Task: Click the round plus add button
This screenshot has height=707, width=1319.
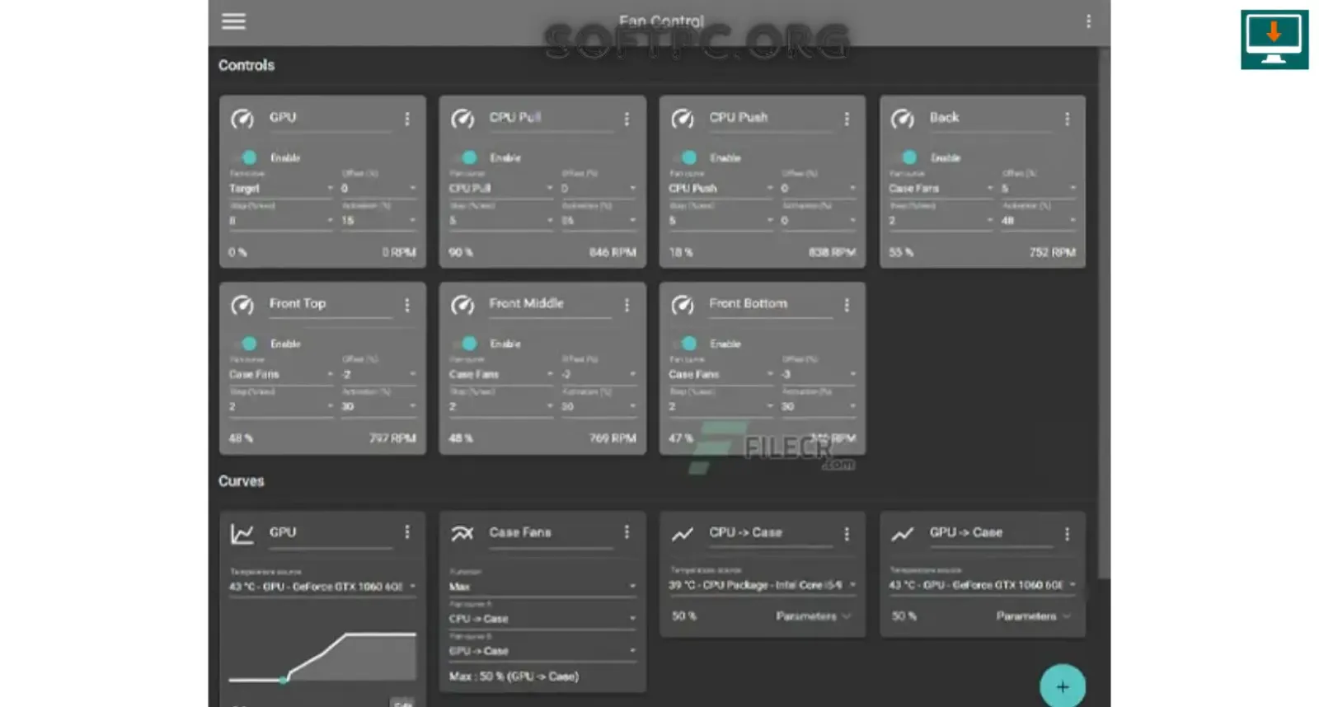Action: (1063, 686)
